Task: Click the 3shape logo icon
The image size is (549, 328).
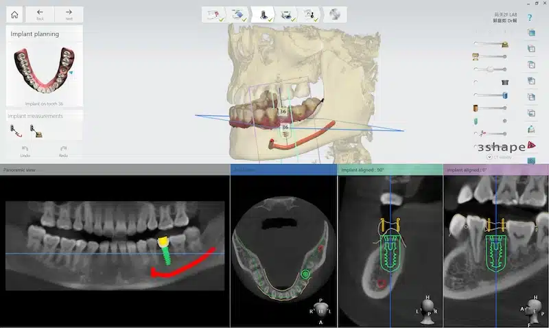Action: [531, 145]
